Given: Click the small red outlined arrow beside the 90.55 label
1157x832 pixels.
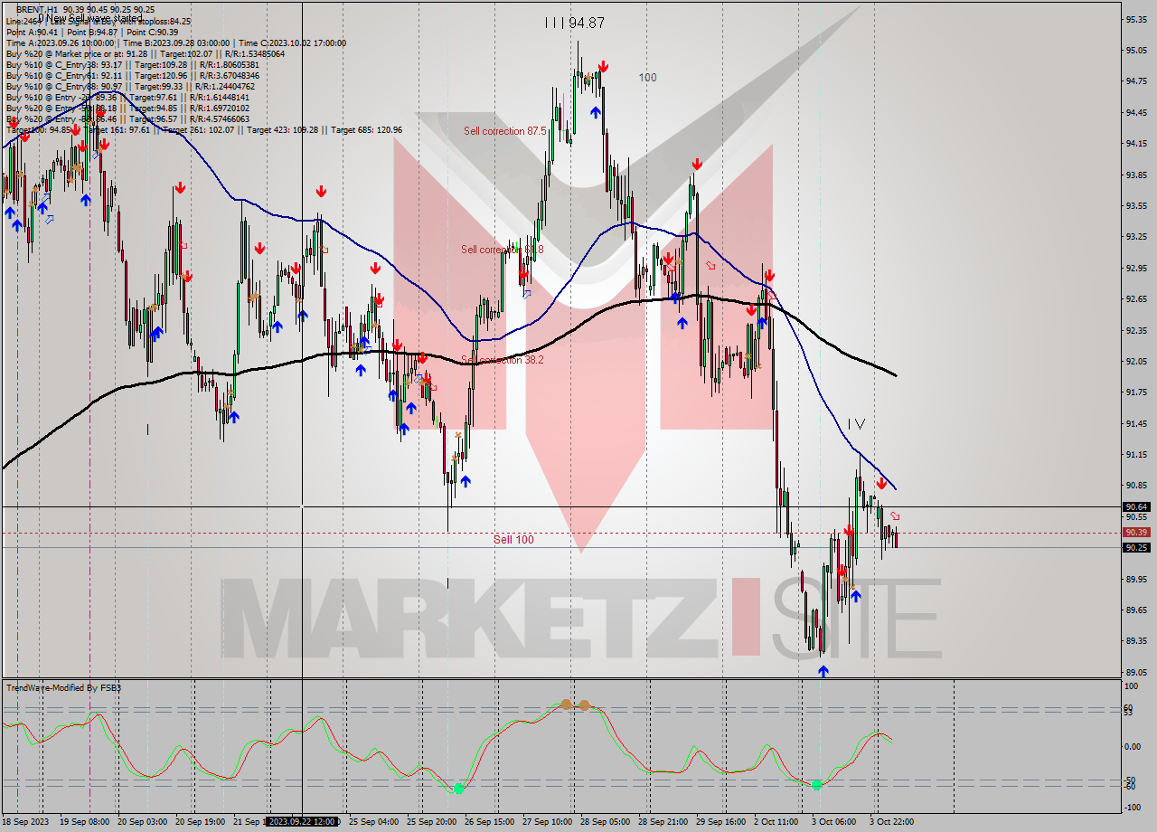Looking at the screenshot, I should 894,515.
